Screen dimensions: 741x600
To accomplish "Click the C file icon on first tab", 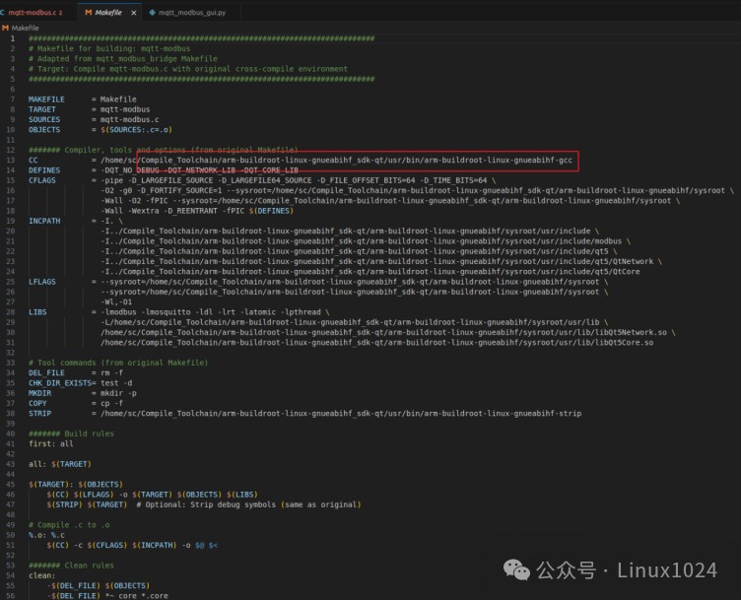I will 3,13.
